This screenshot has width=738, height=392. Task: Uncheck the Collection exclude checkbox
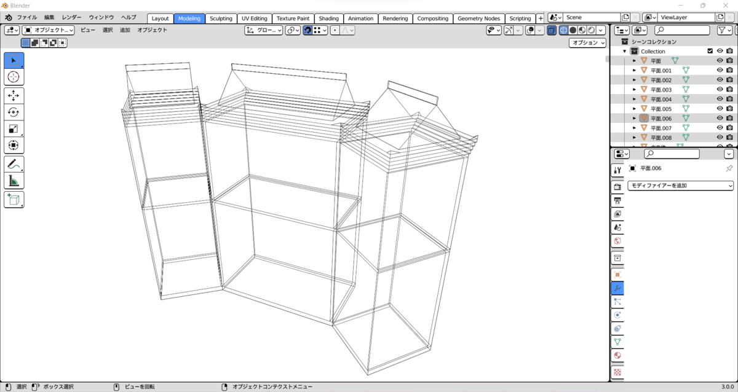710,51
